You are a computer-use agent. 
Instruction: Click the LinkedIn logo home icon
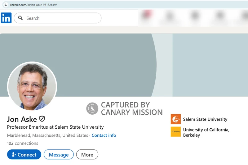(6, 18)
